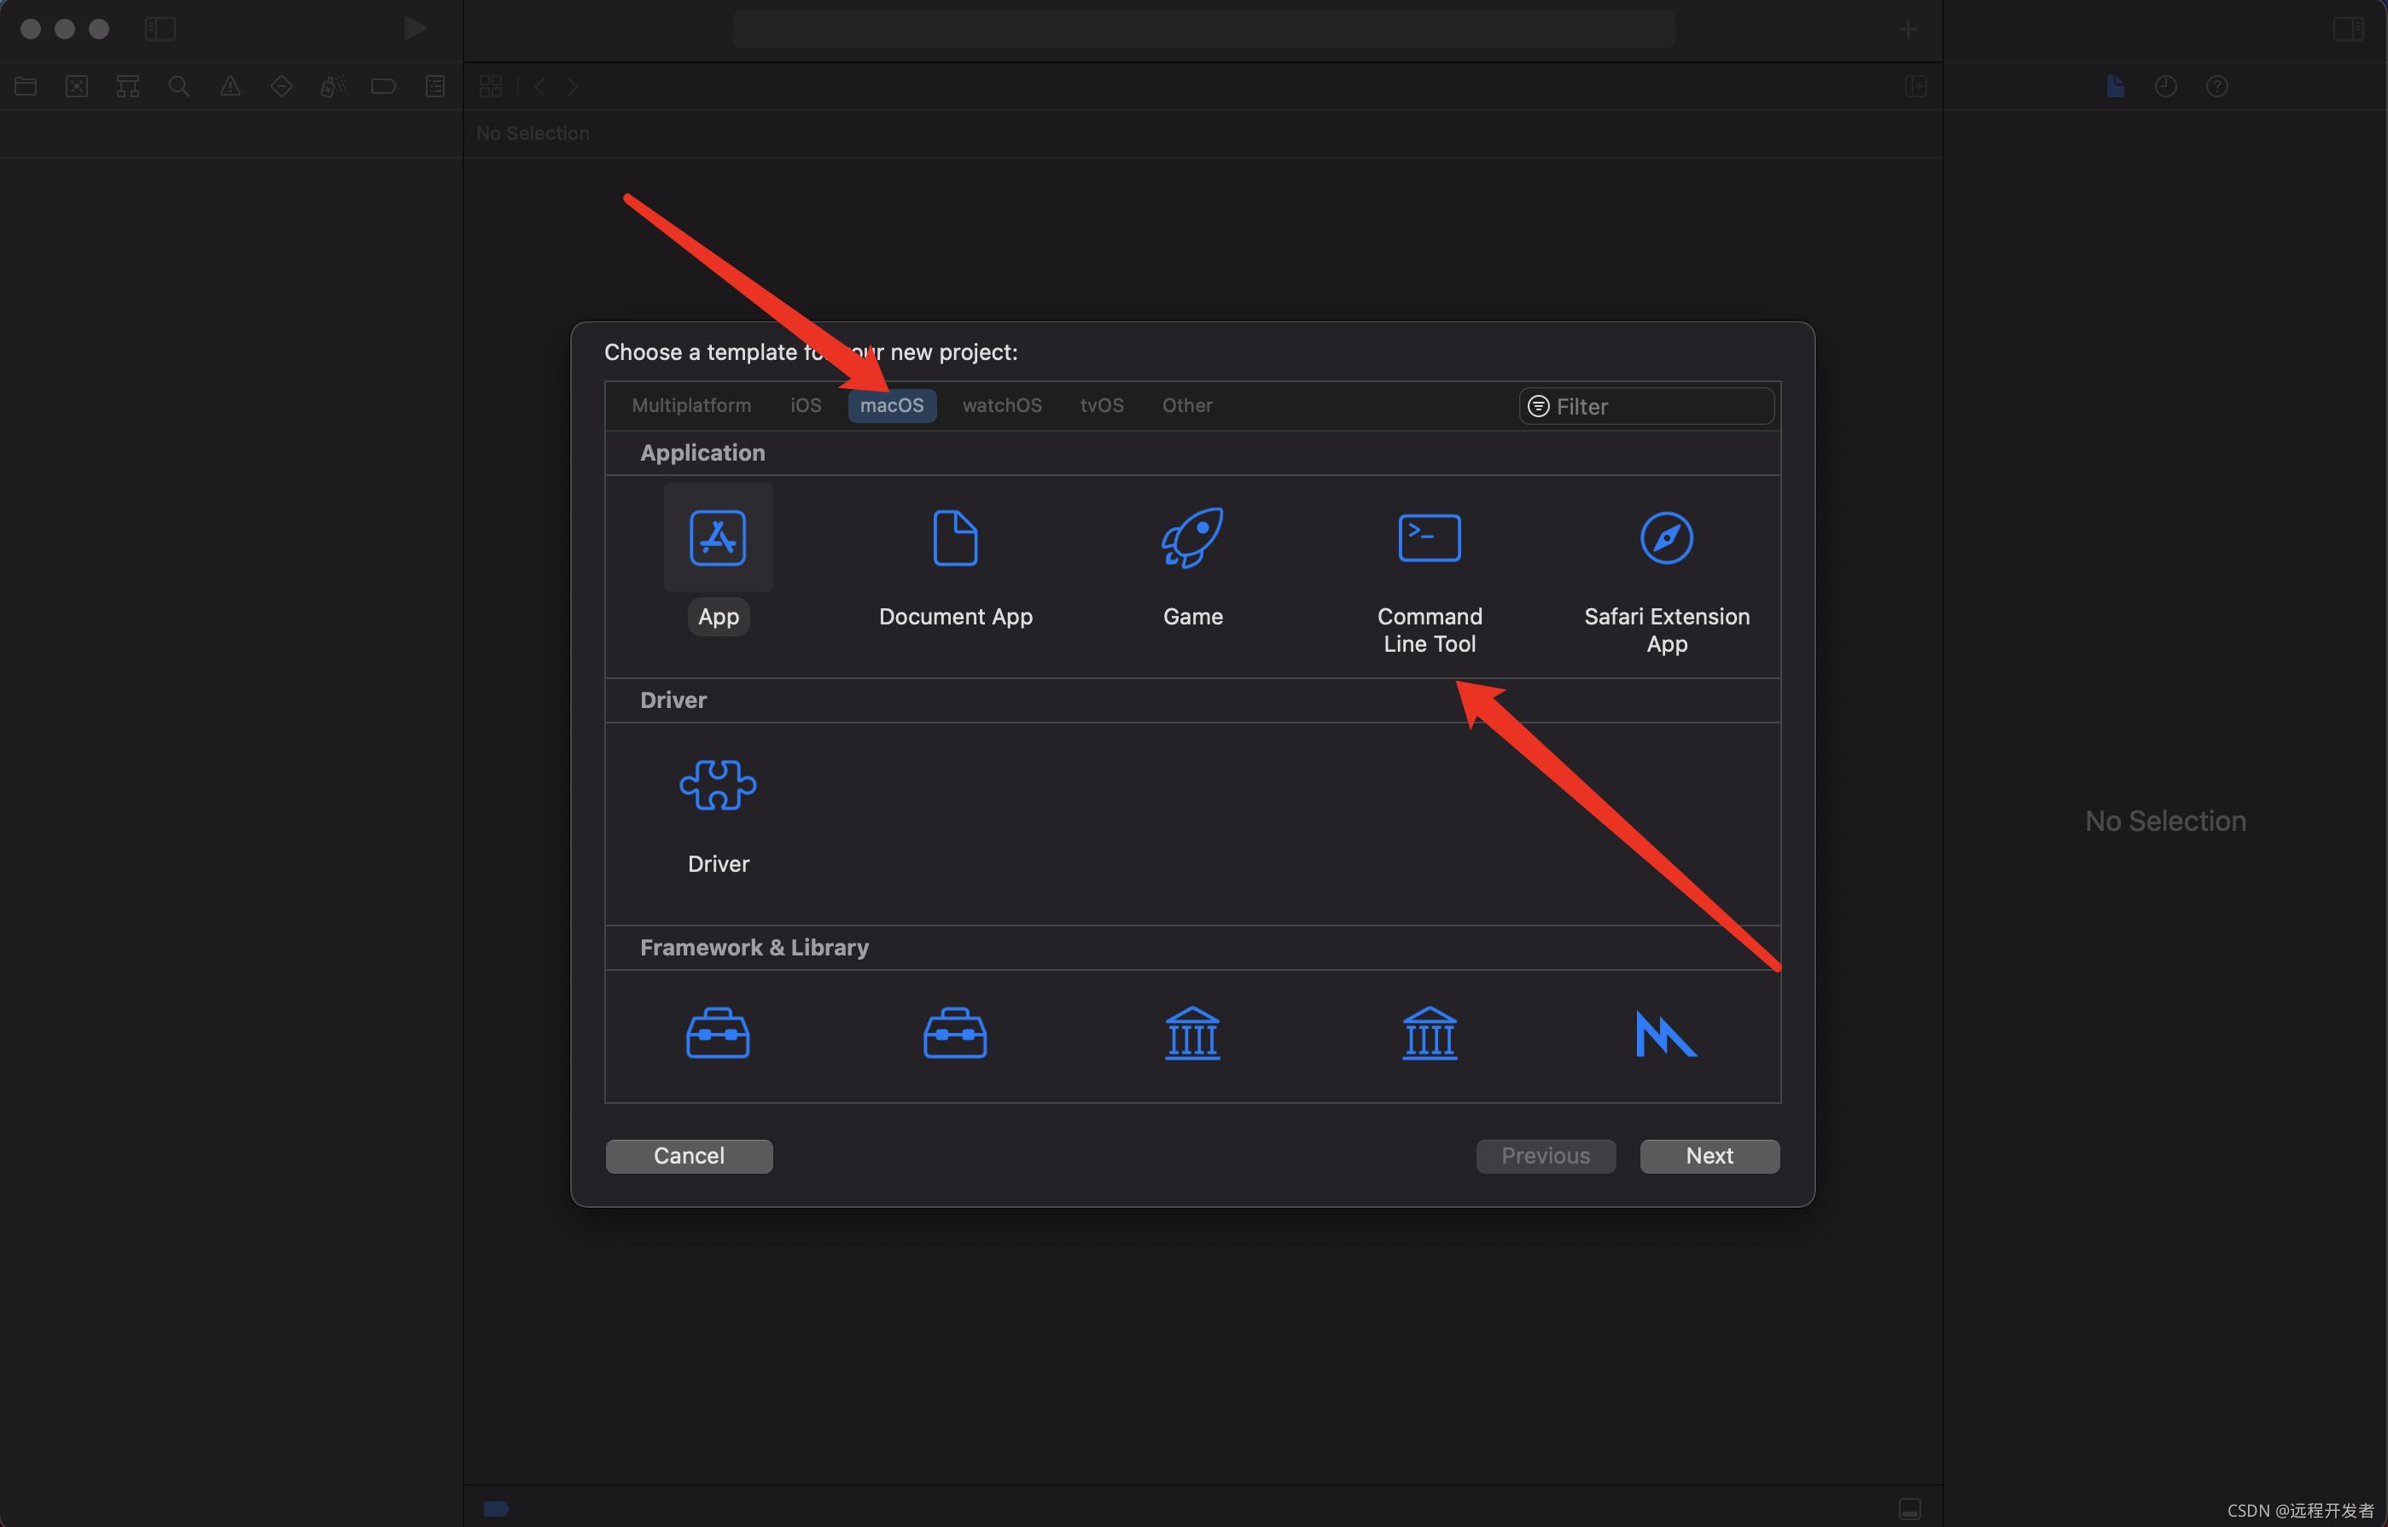Viewport: 2388px width, 1527px height.
Task: Select the second library building template
Action: pyautogui.click(x=1430, y=1033)
